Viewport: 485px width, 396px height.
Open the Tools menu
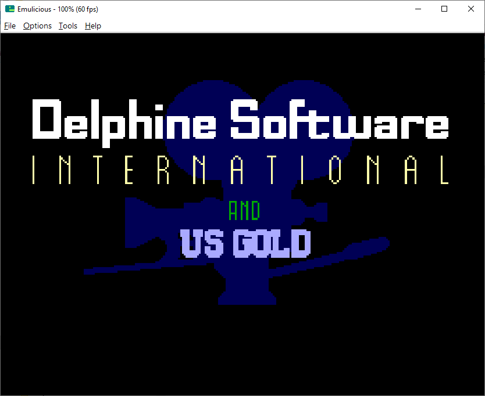click(x=68, y=26)
